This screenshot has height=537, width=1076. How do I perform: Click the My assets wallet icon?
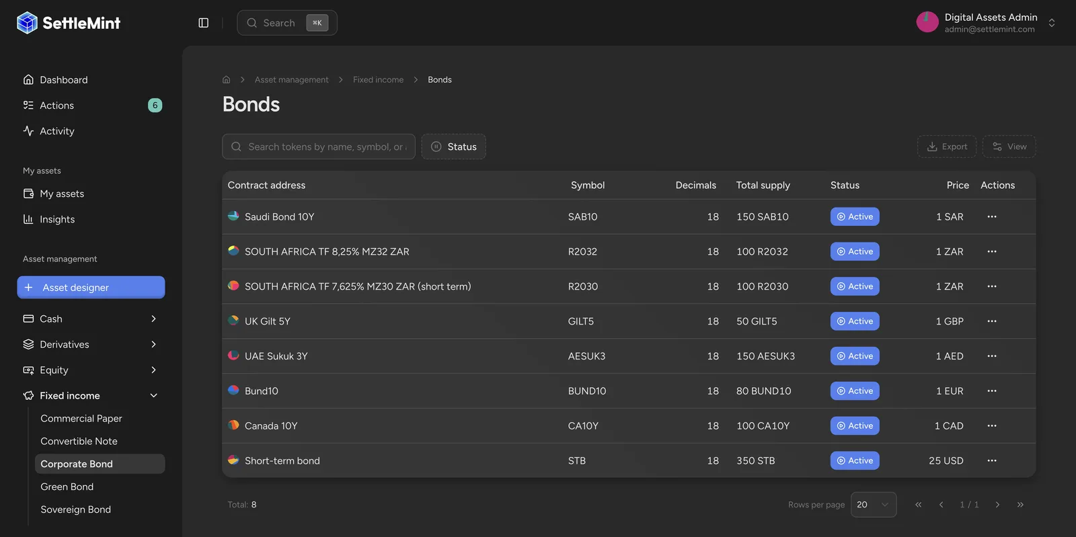pyautogui.click(x=28, y=194)
